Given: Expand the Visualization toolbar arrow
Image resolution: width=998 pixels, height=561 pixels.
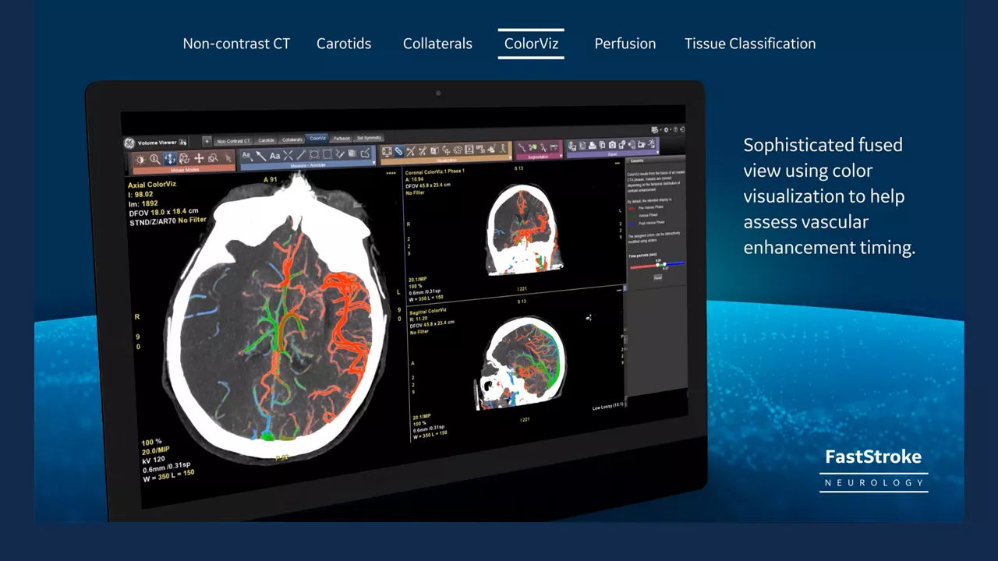Looking at the screenshot, I should click(510, 158).
